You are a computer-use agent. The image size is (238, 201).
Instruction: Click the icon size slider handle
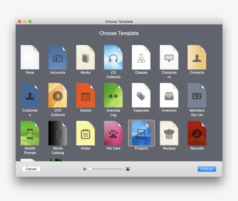tap(90, 169)
